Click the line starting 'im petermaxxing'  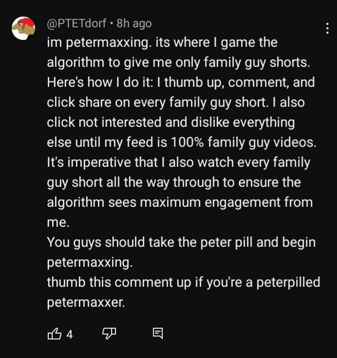point(162,43)
